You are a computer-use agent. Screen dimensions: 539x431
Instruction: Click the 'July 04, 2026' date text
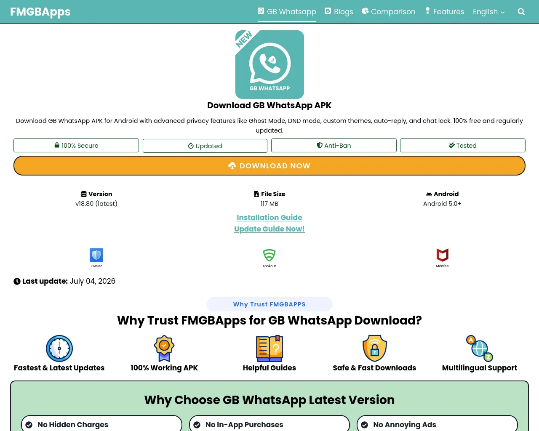(93, 281)
